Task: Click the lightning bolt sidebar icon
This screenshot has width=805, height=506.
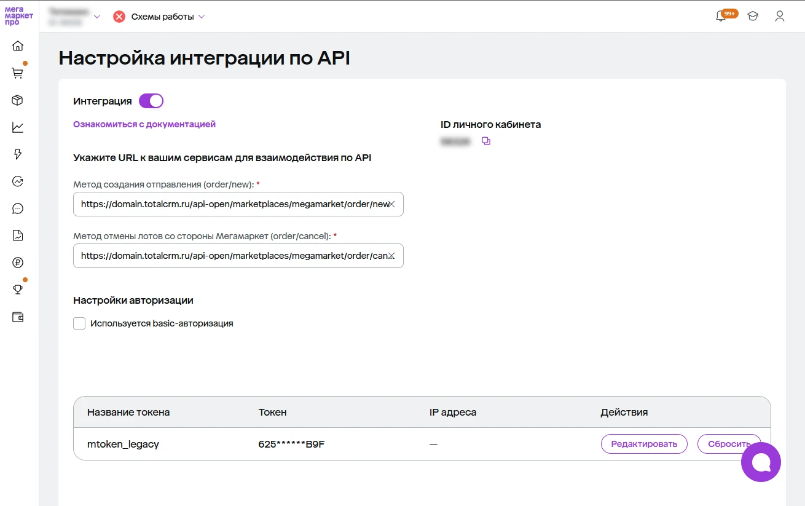Action: (x=18, y=154)
